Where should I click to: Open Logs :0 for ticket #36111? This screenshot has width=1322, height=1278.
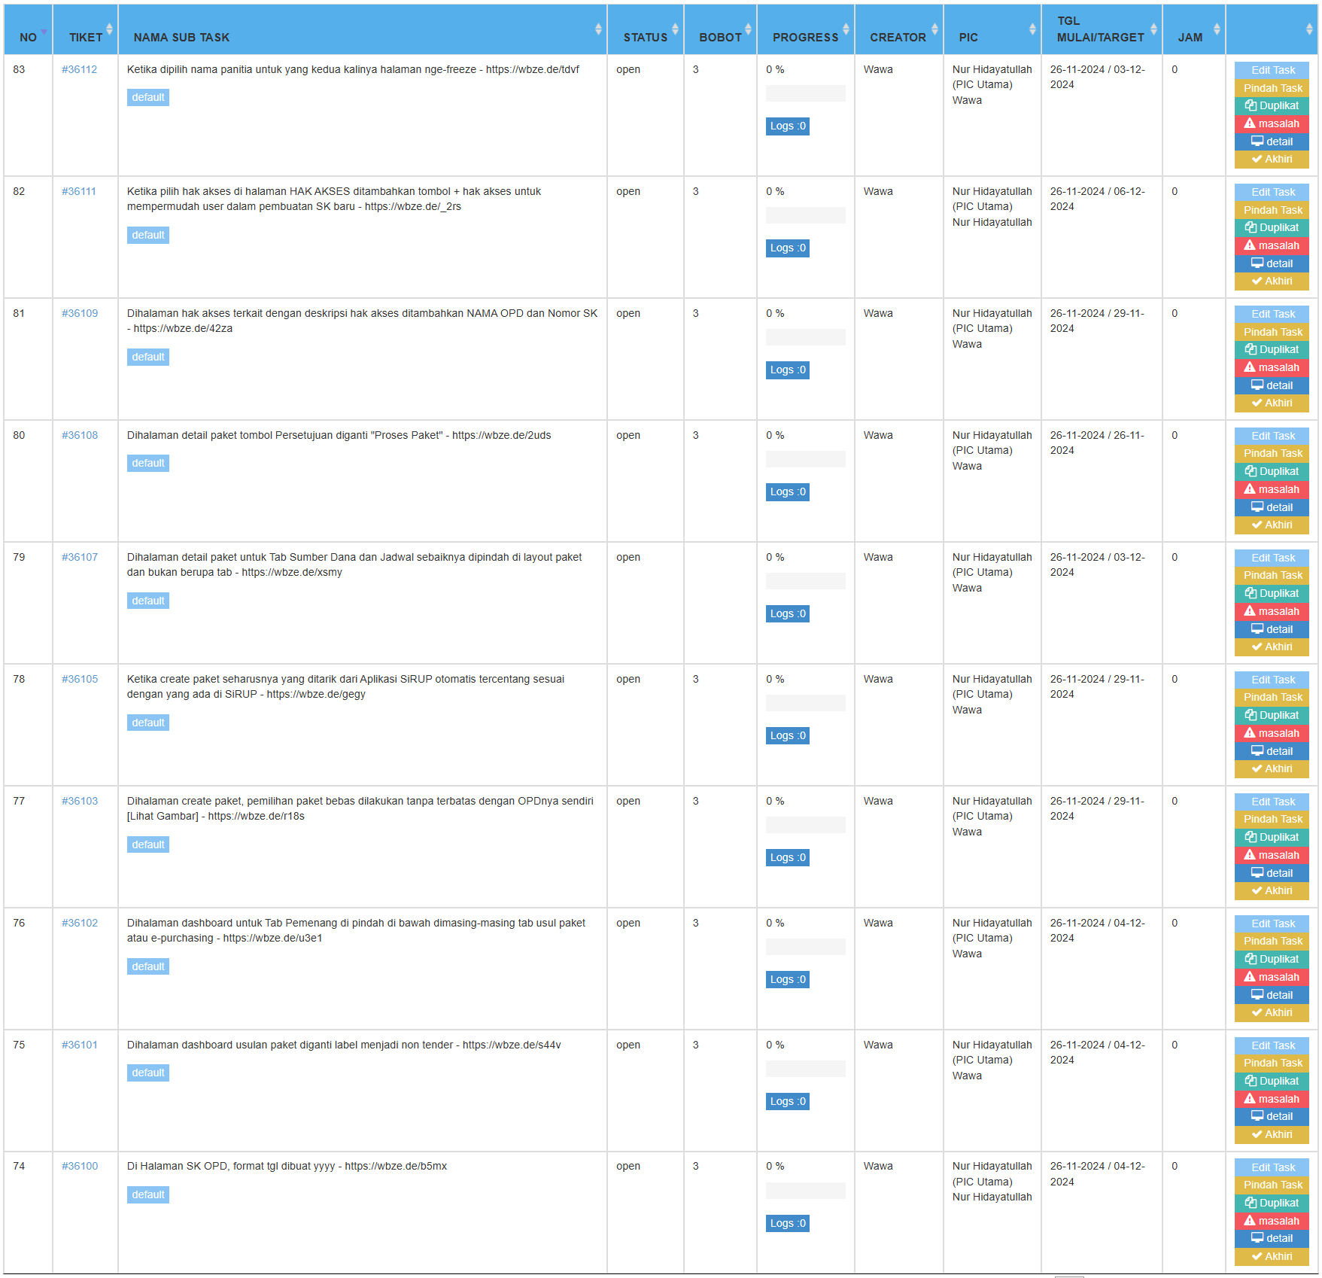click(787, 248)
